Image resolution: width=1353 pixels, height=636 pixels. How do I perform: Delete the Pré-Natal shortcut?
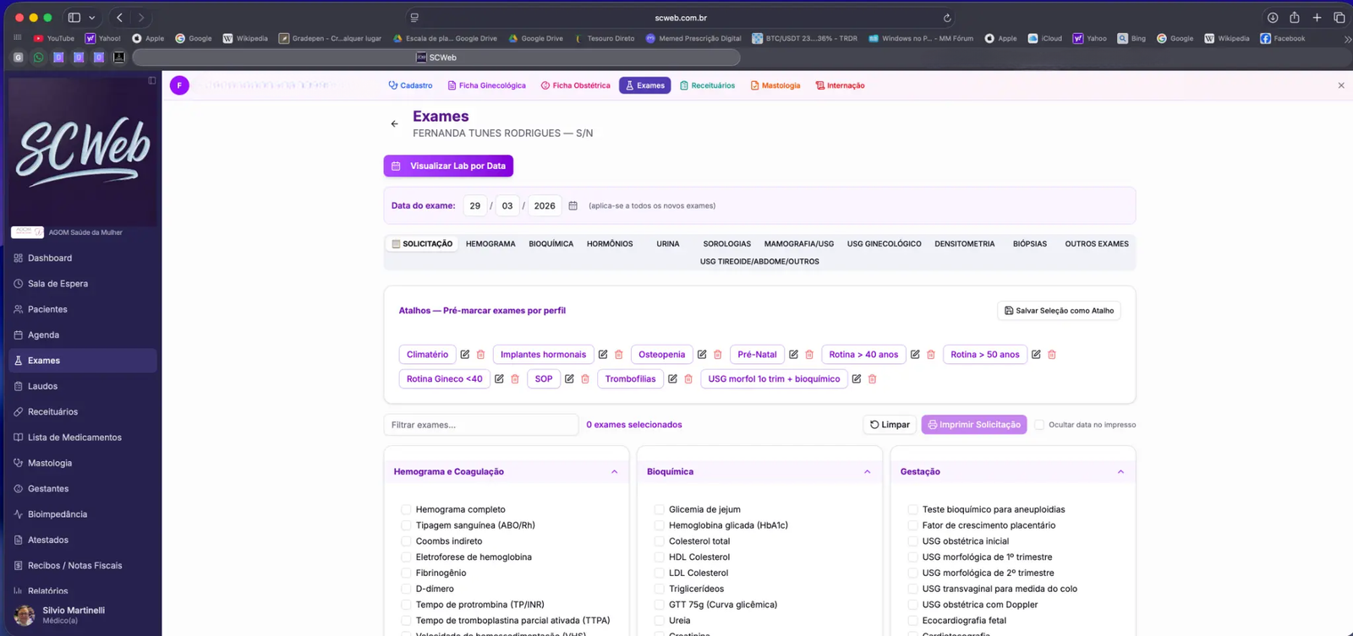tap(809, 355)
